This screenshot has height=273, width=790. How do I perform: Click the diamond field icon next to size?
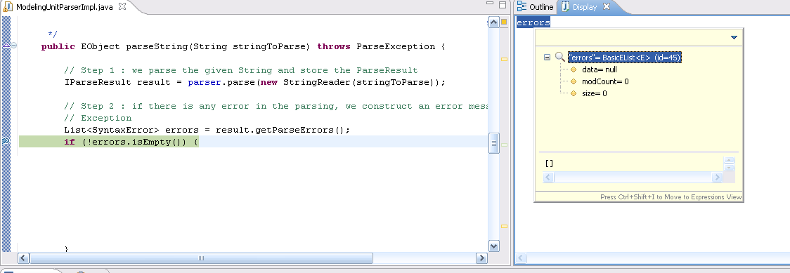point(574,93)
